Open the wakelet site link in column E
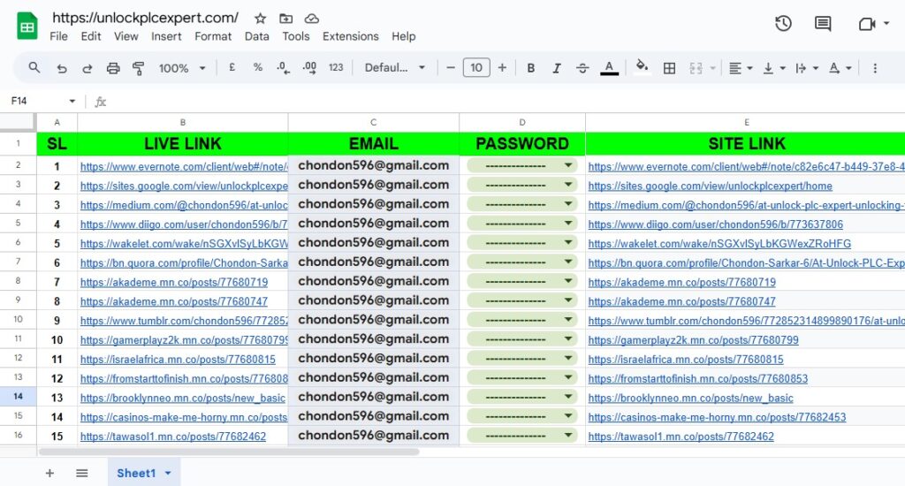Viewport: 905px width, 486px height. pos(719,244)
